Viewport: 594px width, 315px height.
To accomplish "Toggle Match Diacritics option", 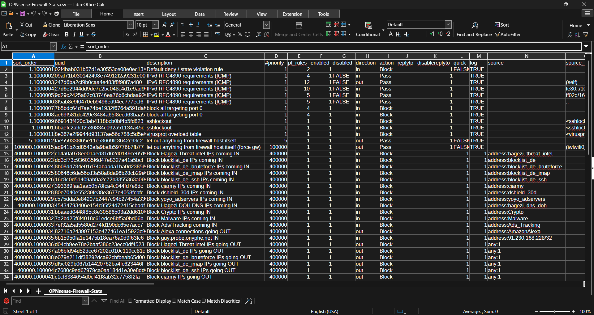I will (204, 301).
